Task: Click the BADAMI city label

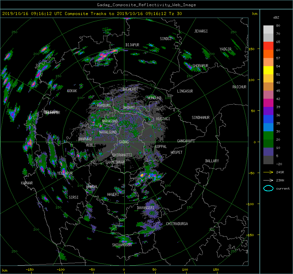Action: tap(129, 108)
